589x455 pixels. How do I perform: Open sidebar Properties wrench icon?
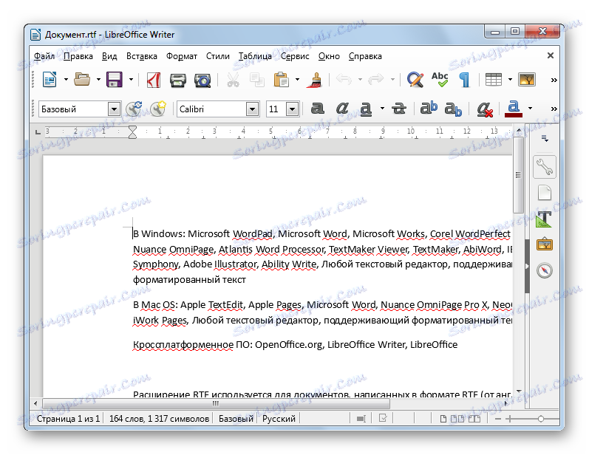(x=545, y=167)
